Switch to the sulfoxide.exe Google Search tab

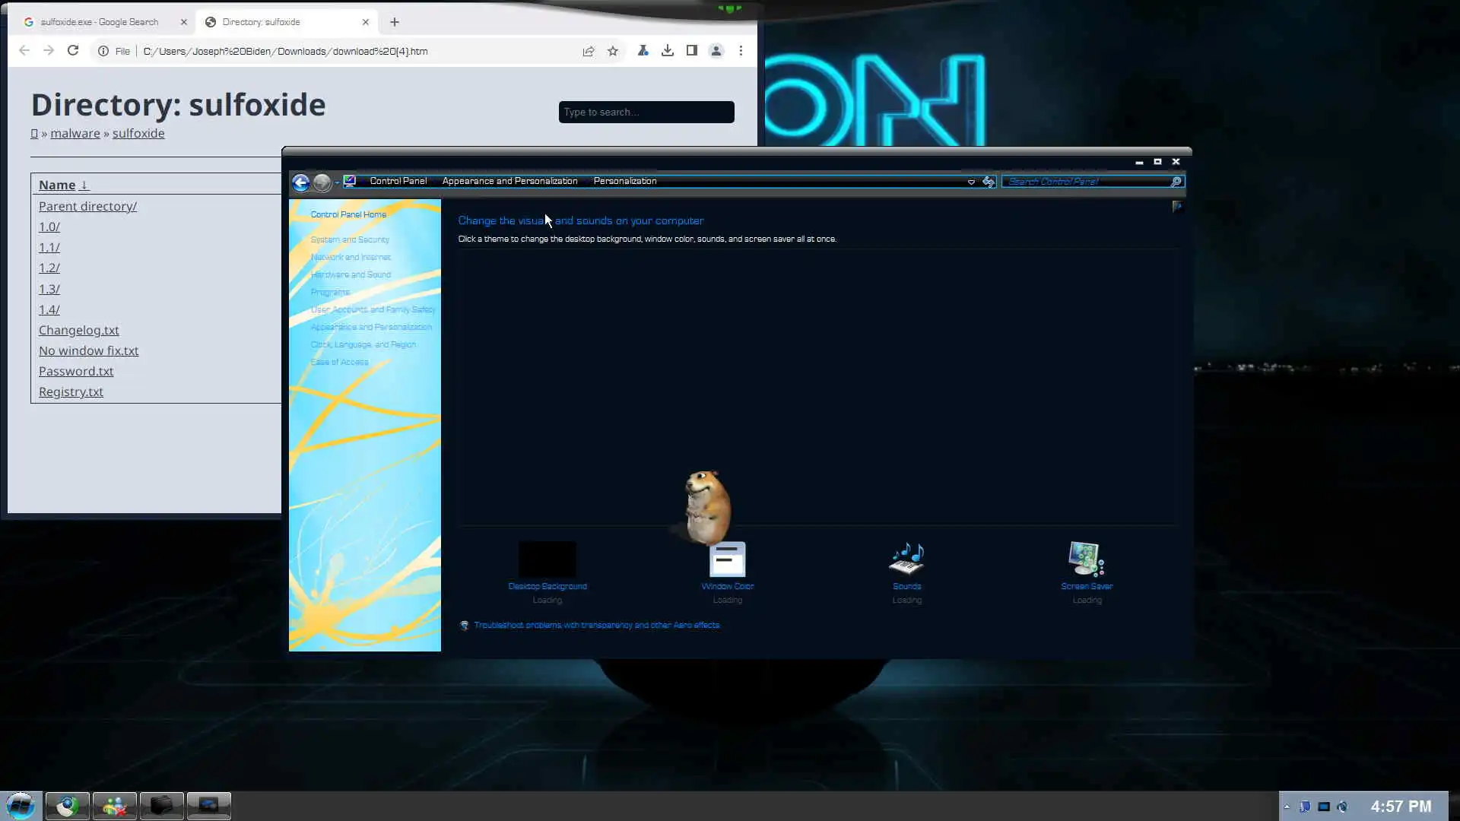[100, 22]
